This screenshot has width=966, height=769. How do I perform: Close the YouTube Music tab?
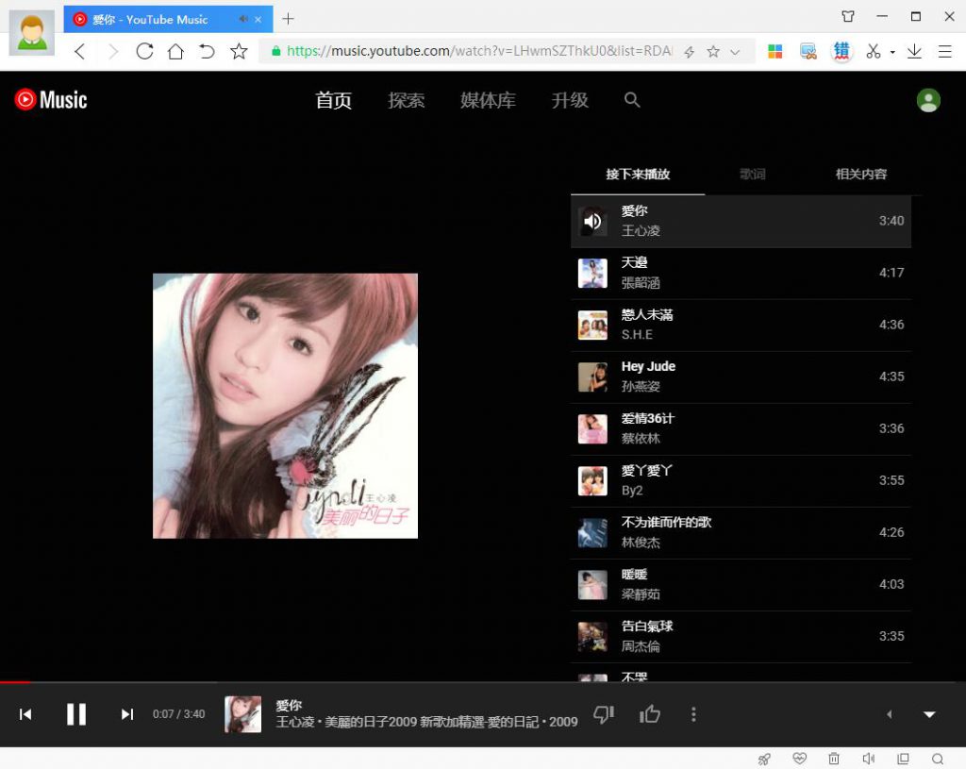(258, 19)
